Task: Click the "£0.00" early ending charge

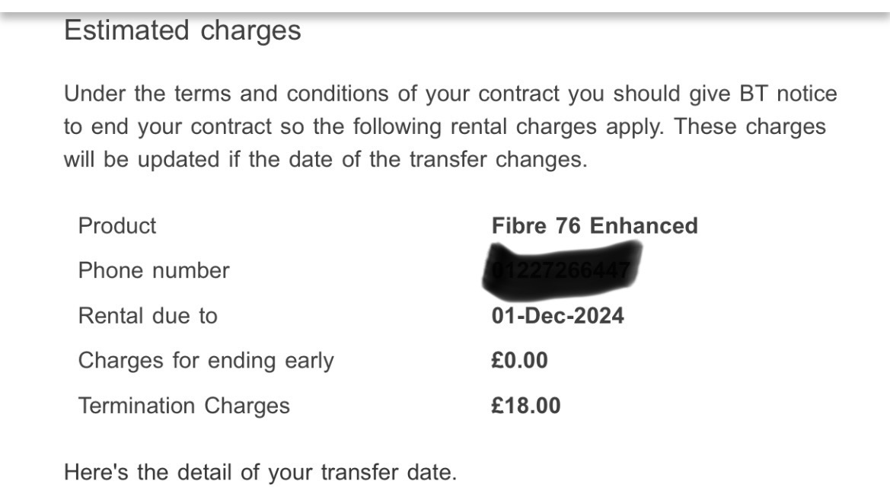Action: tap(520, 360)
